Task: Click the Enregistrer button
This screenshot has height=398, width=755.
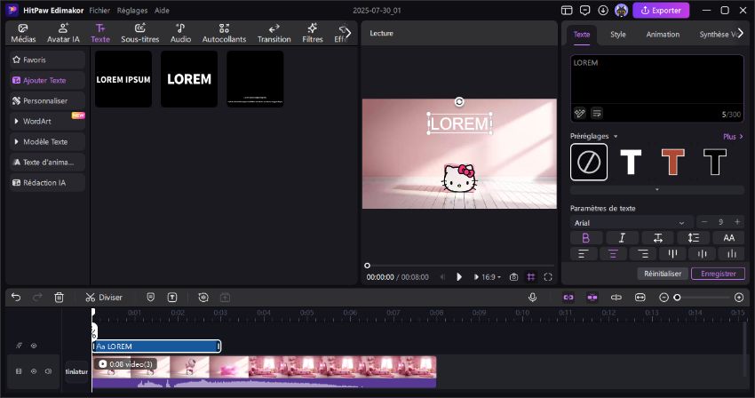Action: tap(718, 274)
